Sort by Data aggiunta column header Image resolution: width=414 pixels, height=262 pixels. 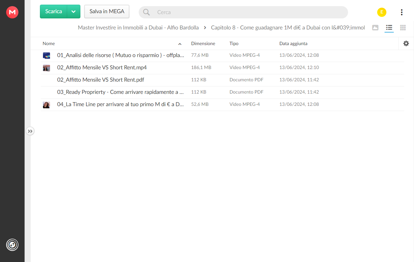293,44
